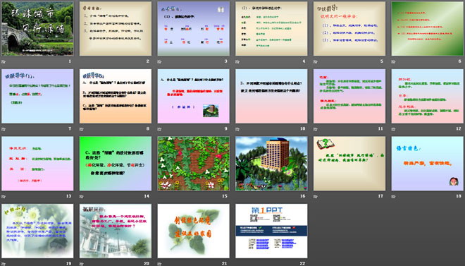465x266 pixels.
Task: Click the animation star beneath slide 17
Action: coord(316,197)
